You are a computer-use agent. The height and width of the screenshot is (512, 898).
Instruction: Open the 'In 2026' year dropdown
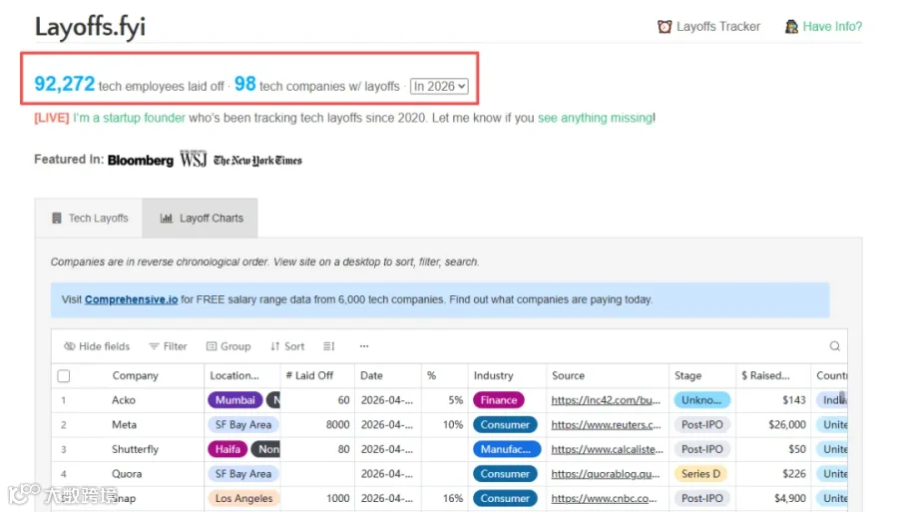[439, 86]
